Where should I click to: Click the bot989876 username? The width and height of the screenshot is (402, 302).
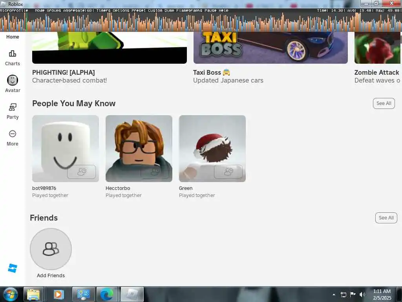point(44,188)
